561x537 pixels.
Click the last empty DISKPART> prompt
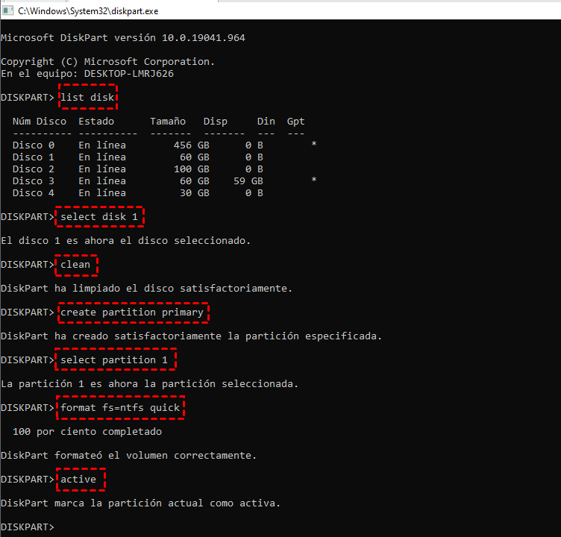click(28, 527)
